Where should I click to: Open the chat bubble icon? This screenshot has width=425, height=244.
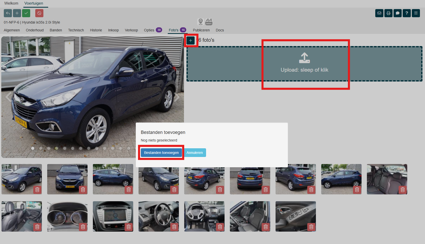(398, 13)
